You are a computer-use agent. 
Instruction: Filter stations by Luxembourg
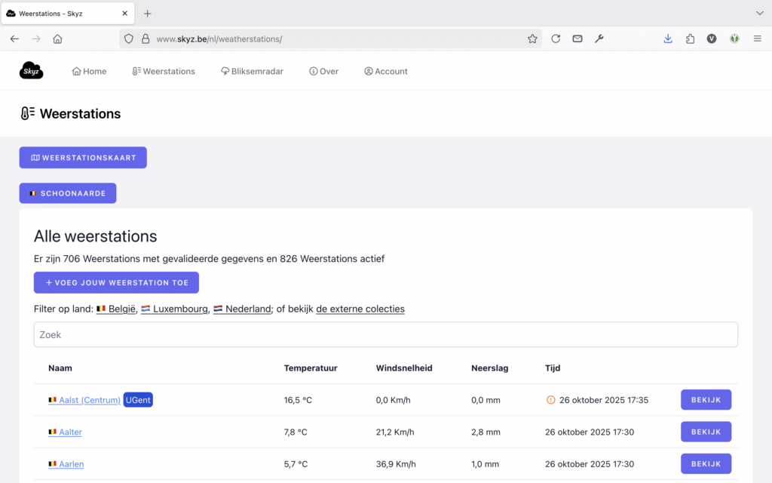pyautogui.click(x=179, y=309)
